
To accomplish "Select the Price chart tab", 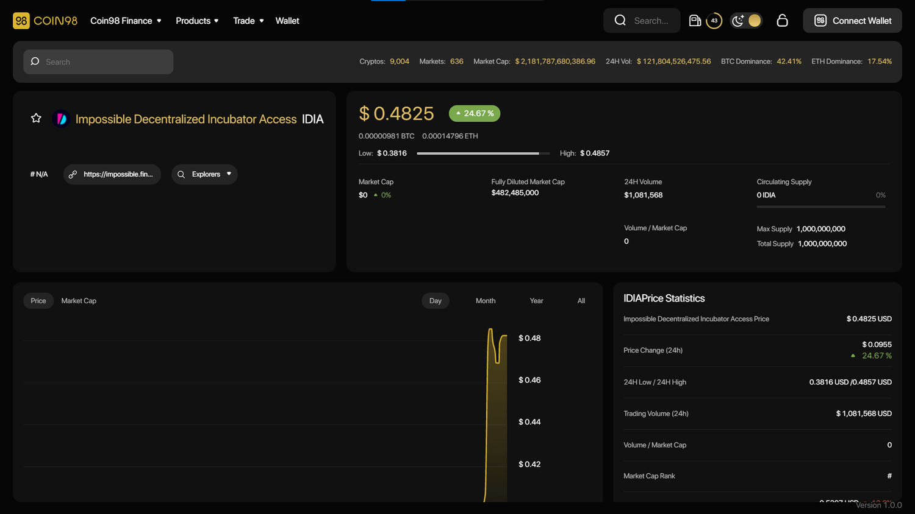I will point(38,301).
